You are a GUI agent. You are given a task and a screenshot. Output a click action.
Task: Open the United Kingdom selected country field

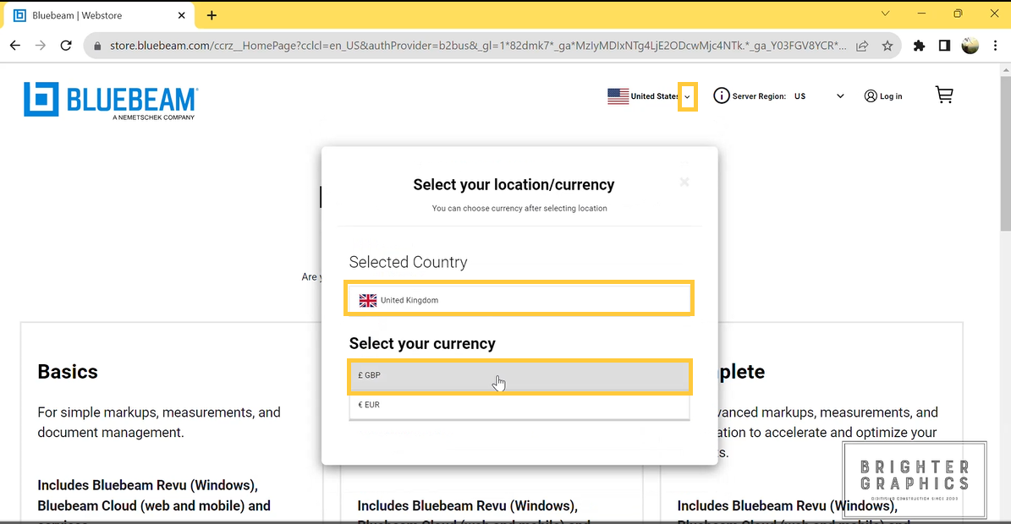coord(519,300)
